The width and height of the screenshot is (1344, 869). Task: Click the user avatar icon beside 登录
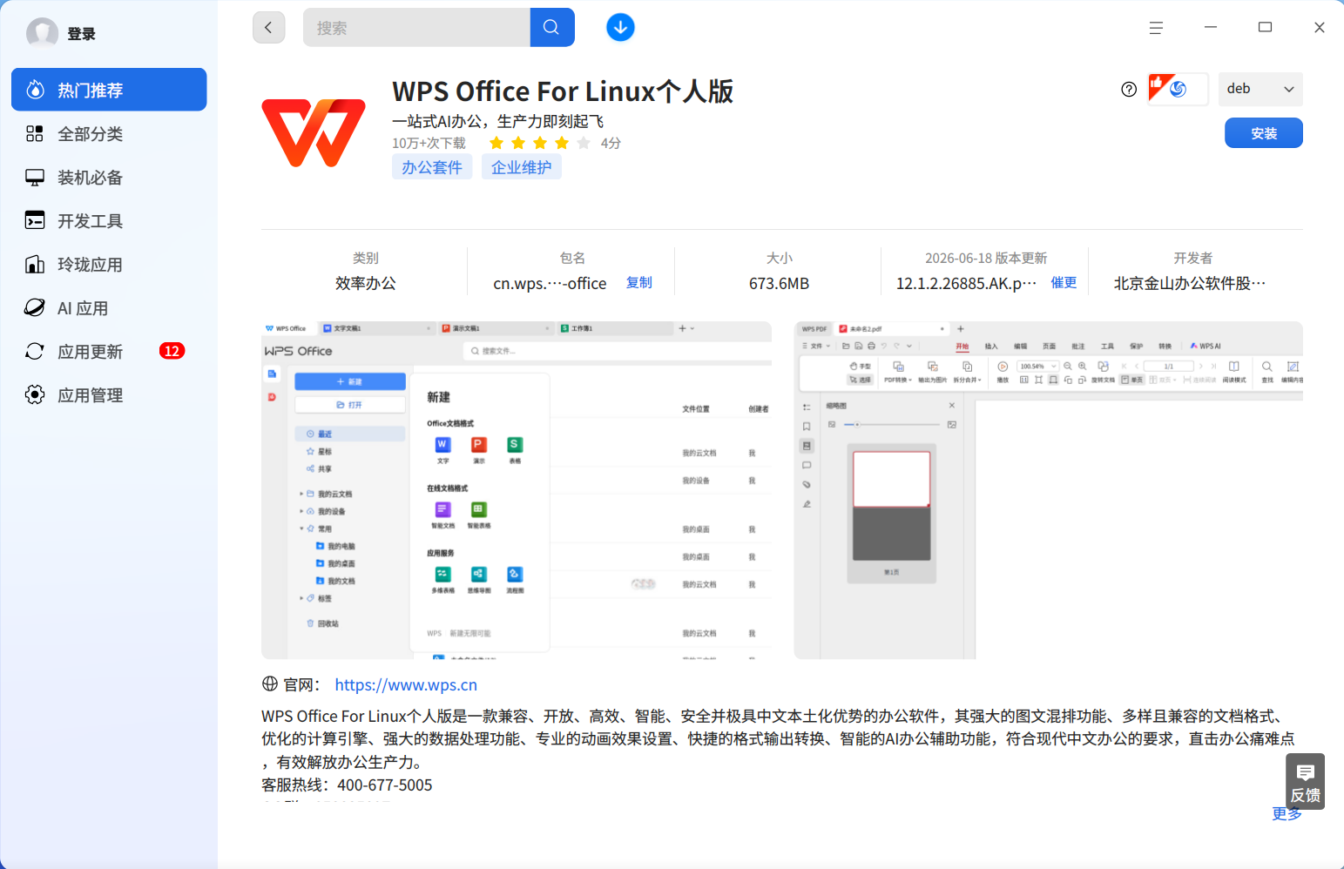[42, 33]
